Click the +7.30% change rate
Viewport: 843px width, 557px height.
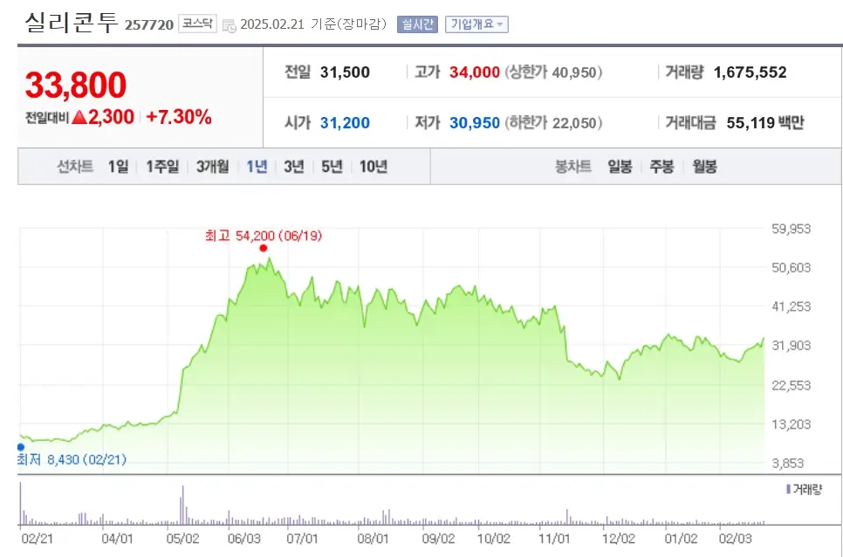179,117
